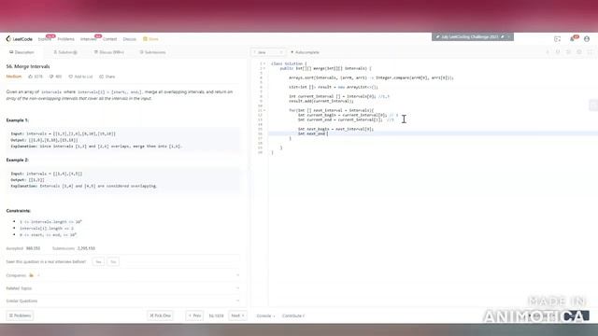Click the Share button

(x=107, y=77)
